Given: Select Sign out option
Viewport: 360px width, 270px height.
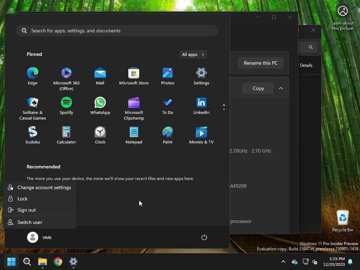Looking at the screenshot, I should point(39,210).
